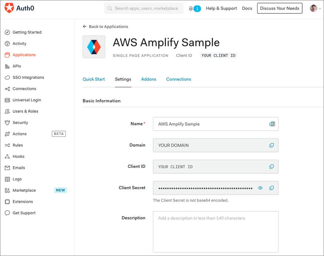Click the header YOUR CLIENT ID badge
The height and width of the screenshot is (256, 324).
point(218,55)
